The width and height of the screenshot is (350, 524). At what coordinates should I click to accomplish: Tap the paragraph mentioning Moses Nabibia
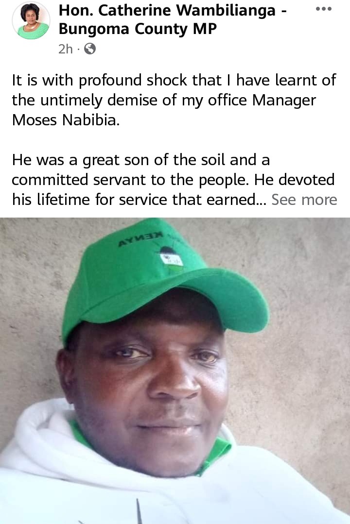coord(174,100)
